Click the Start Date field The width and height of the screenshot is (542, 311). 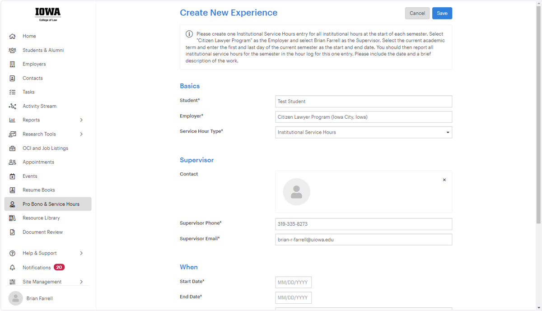click(x=293, y=283)
